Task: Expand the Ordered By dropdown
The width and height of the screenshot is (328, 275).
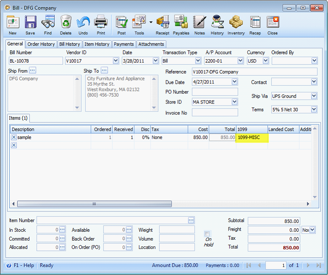Action: pos(314,61)
